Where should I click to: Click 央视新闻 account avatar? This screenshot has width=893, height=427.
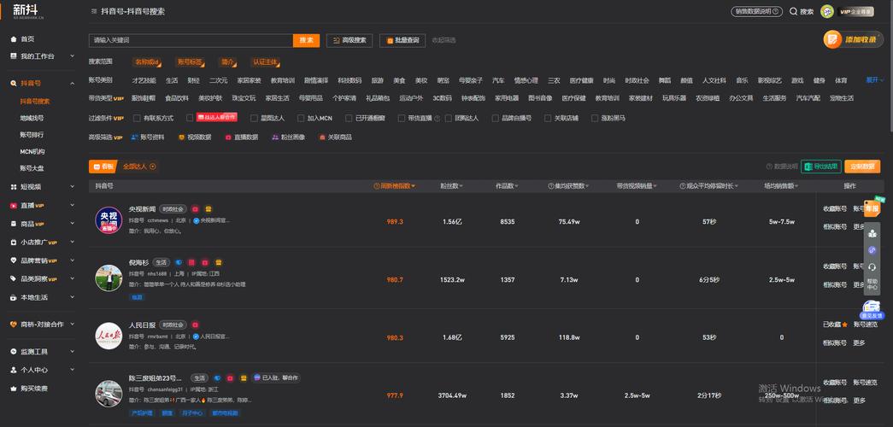(x=109, y=220)
